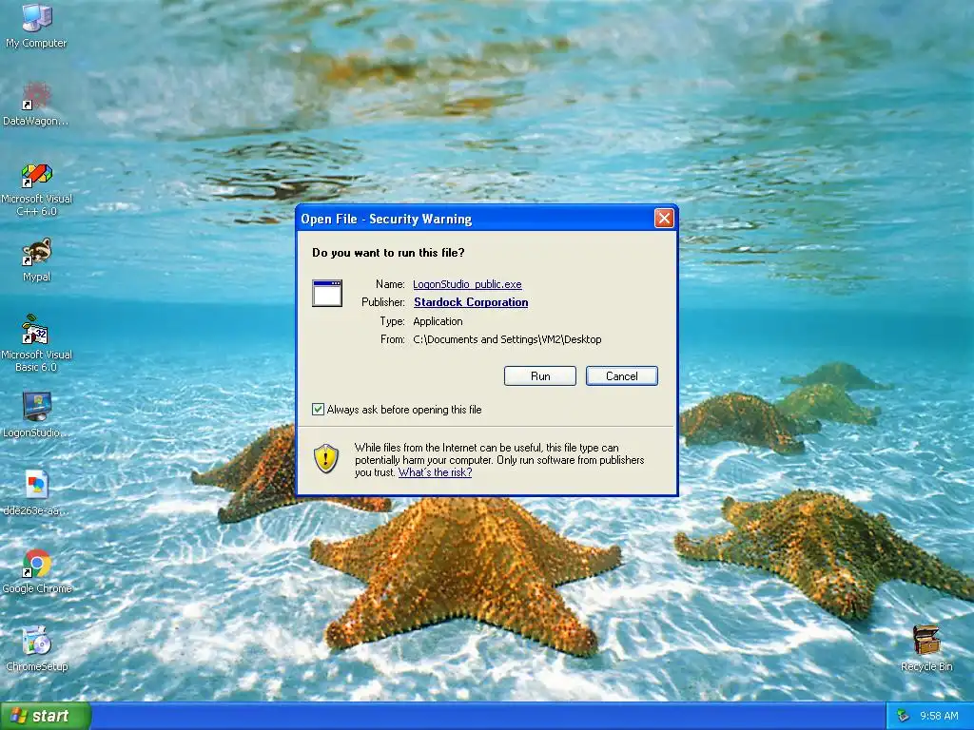Open the Stardock Corporation publisher link
This screenshot has height=730, width=974.
[471, 302]
